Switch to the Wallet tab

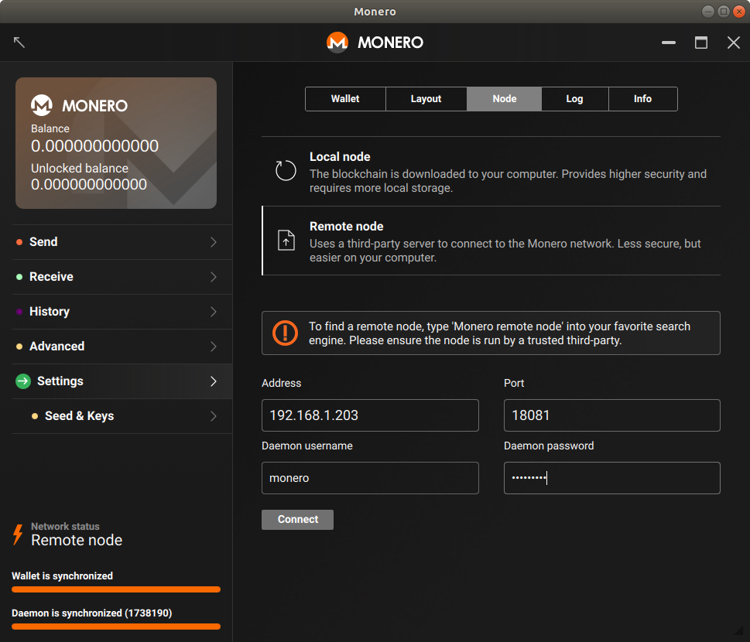coord(345,99)
